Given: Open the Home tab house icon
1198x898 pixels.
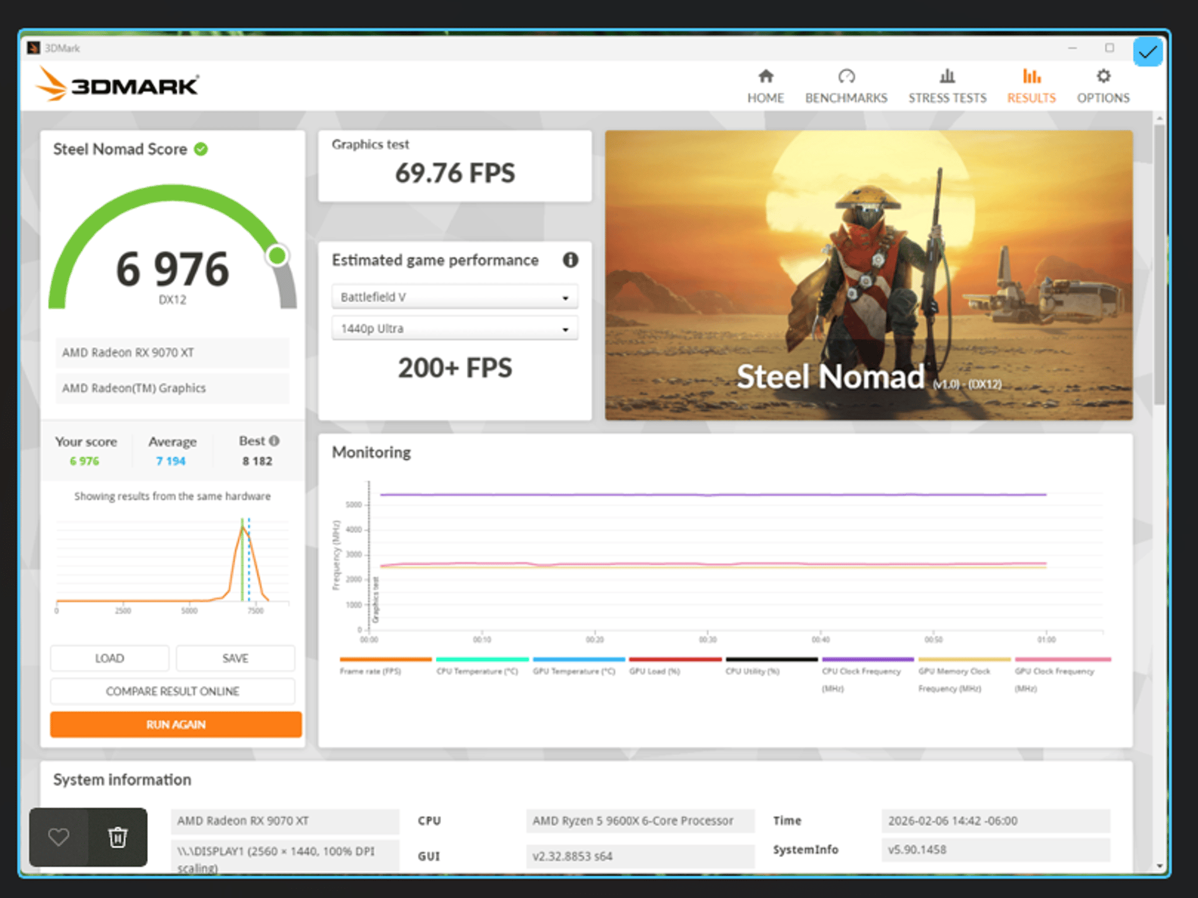Looking at the screenshot, I should pos(766,76).
